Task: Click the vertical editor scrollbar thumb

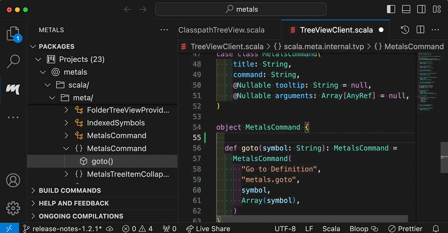Action: pos(444,157)
